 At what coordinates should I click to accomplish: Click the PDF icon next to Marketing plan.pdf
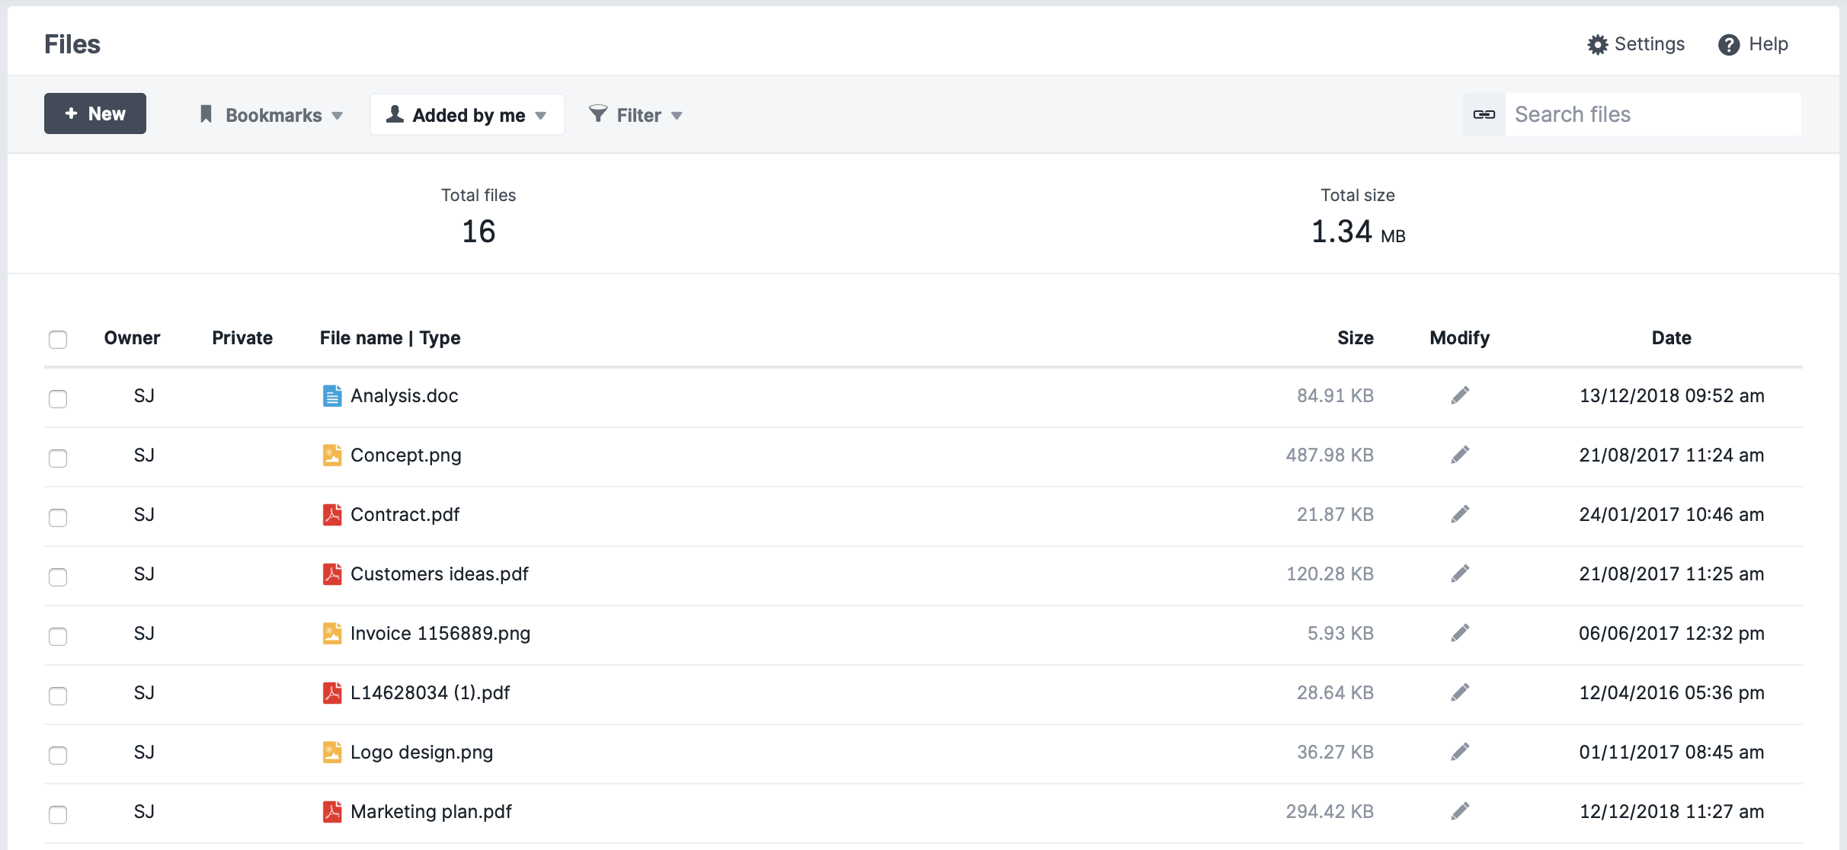(332, 812)
